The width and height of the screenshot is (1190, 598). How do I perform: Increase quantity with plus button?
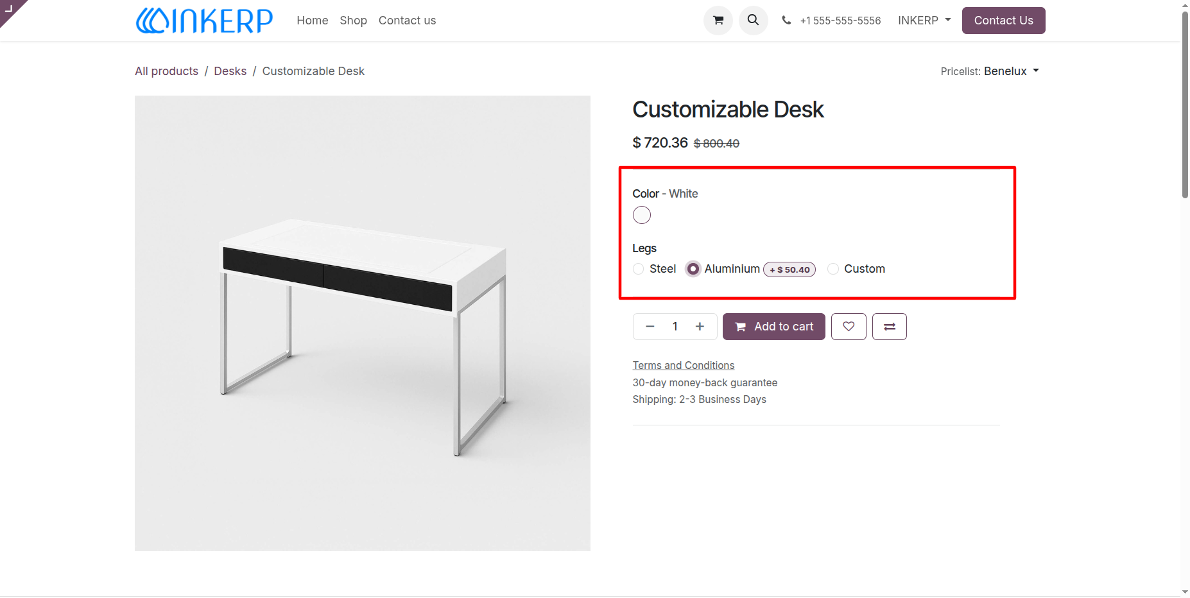pyautogui.click(x=700, y=327)
